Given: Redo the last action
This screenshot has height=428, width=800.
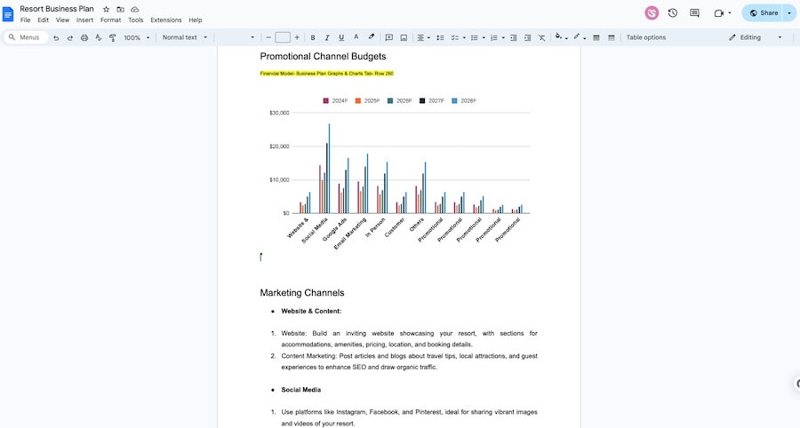Looking at the screenshot, I should [x=70, y=37].
